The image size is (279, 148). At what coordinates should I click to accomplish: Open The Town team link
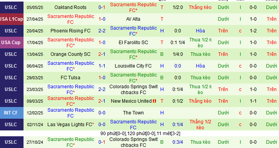coord(133,113)
